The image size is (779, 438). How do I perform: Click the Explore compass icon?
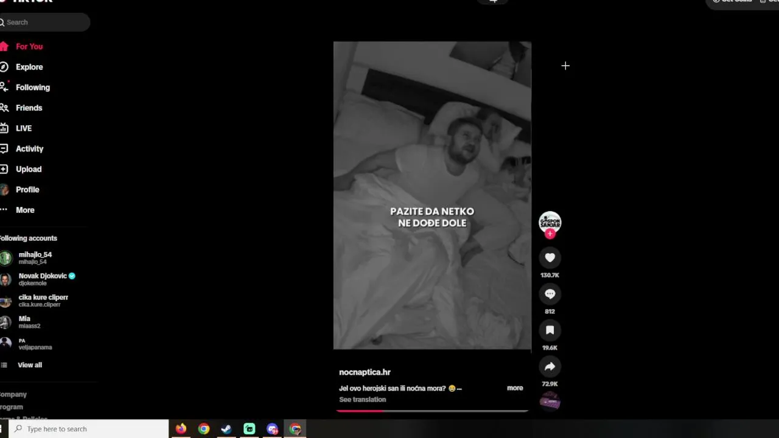tap(4, 67)
